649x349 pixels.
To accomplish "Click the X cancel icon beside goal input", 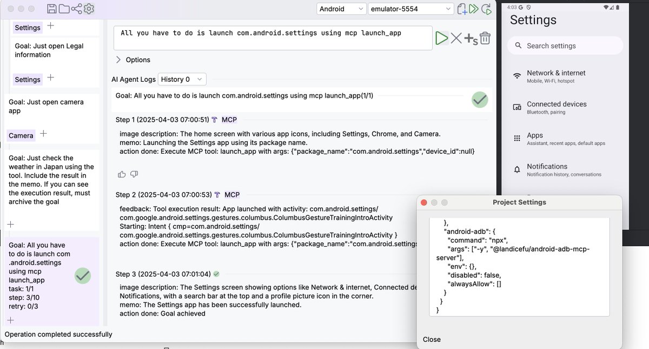I will (x=456, y=38).
